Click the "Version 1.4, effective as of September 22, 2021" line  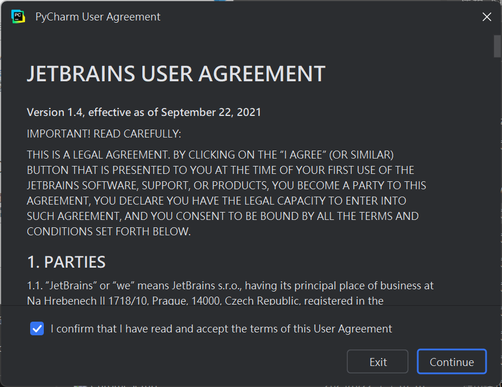[144, 112]
